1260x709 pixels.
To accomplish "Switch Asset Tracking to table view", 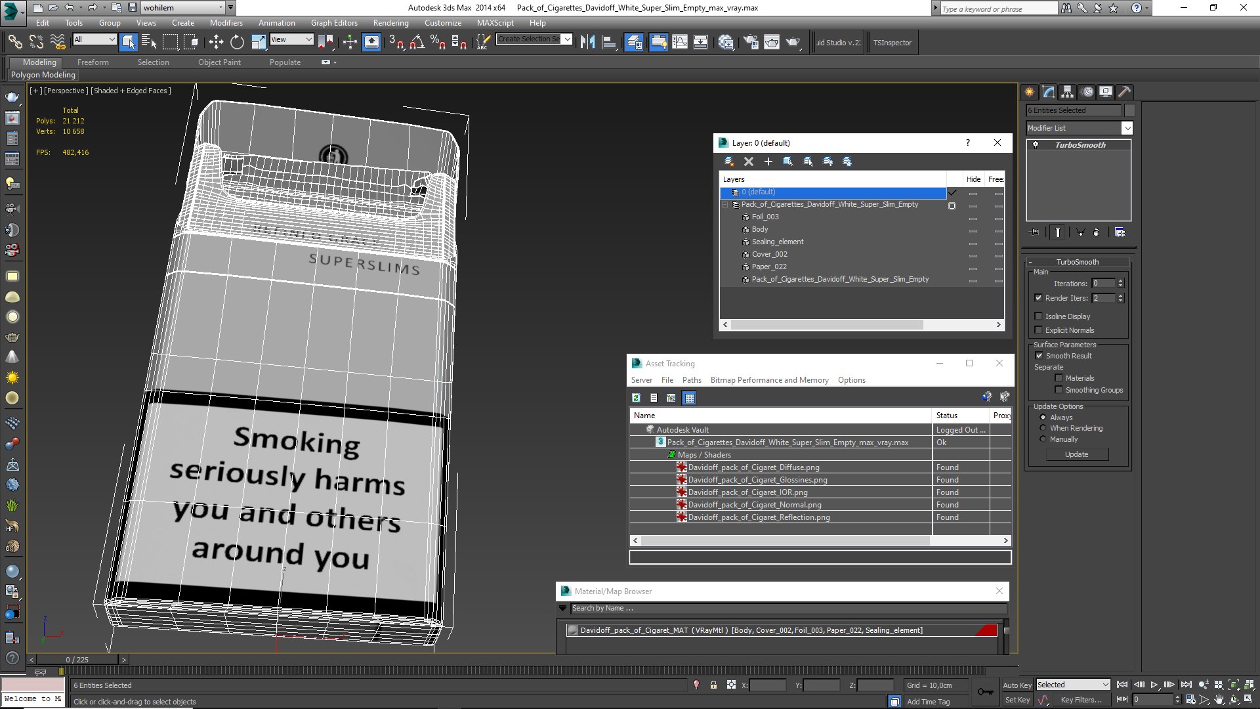I will click(x=689, y=398).
